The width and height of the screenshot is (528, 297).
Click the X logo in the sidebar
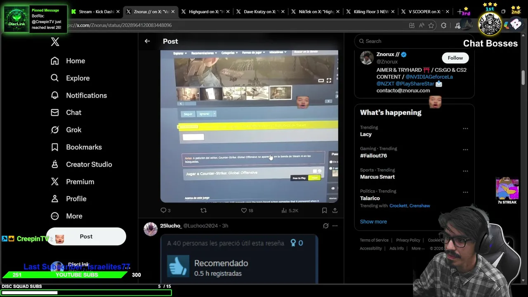(55, 42)
